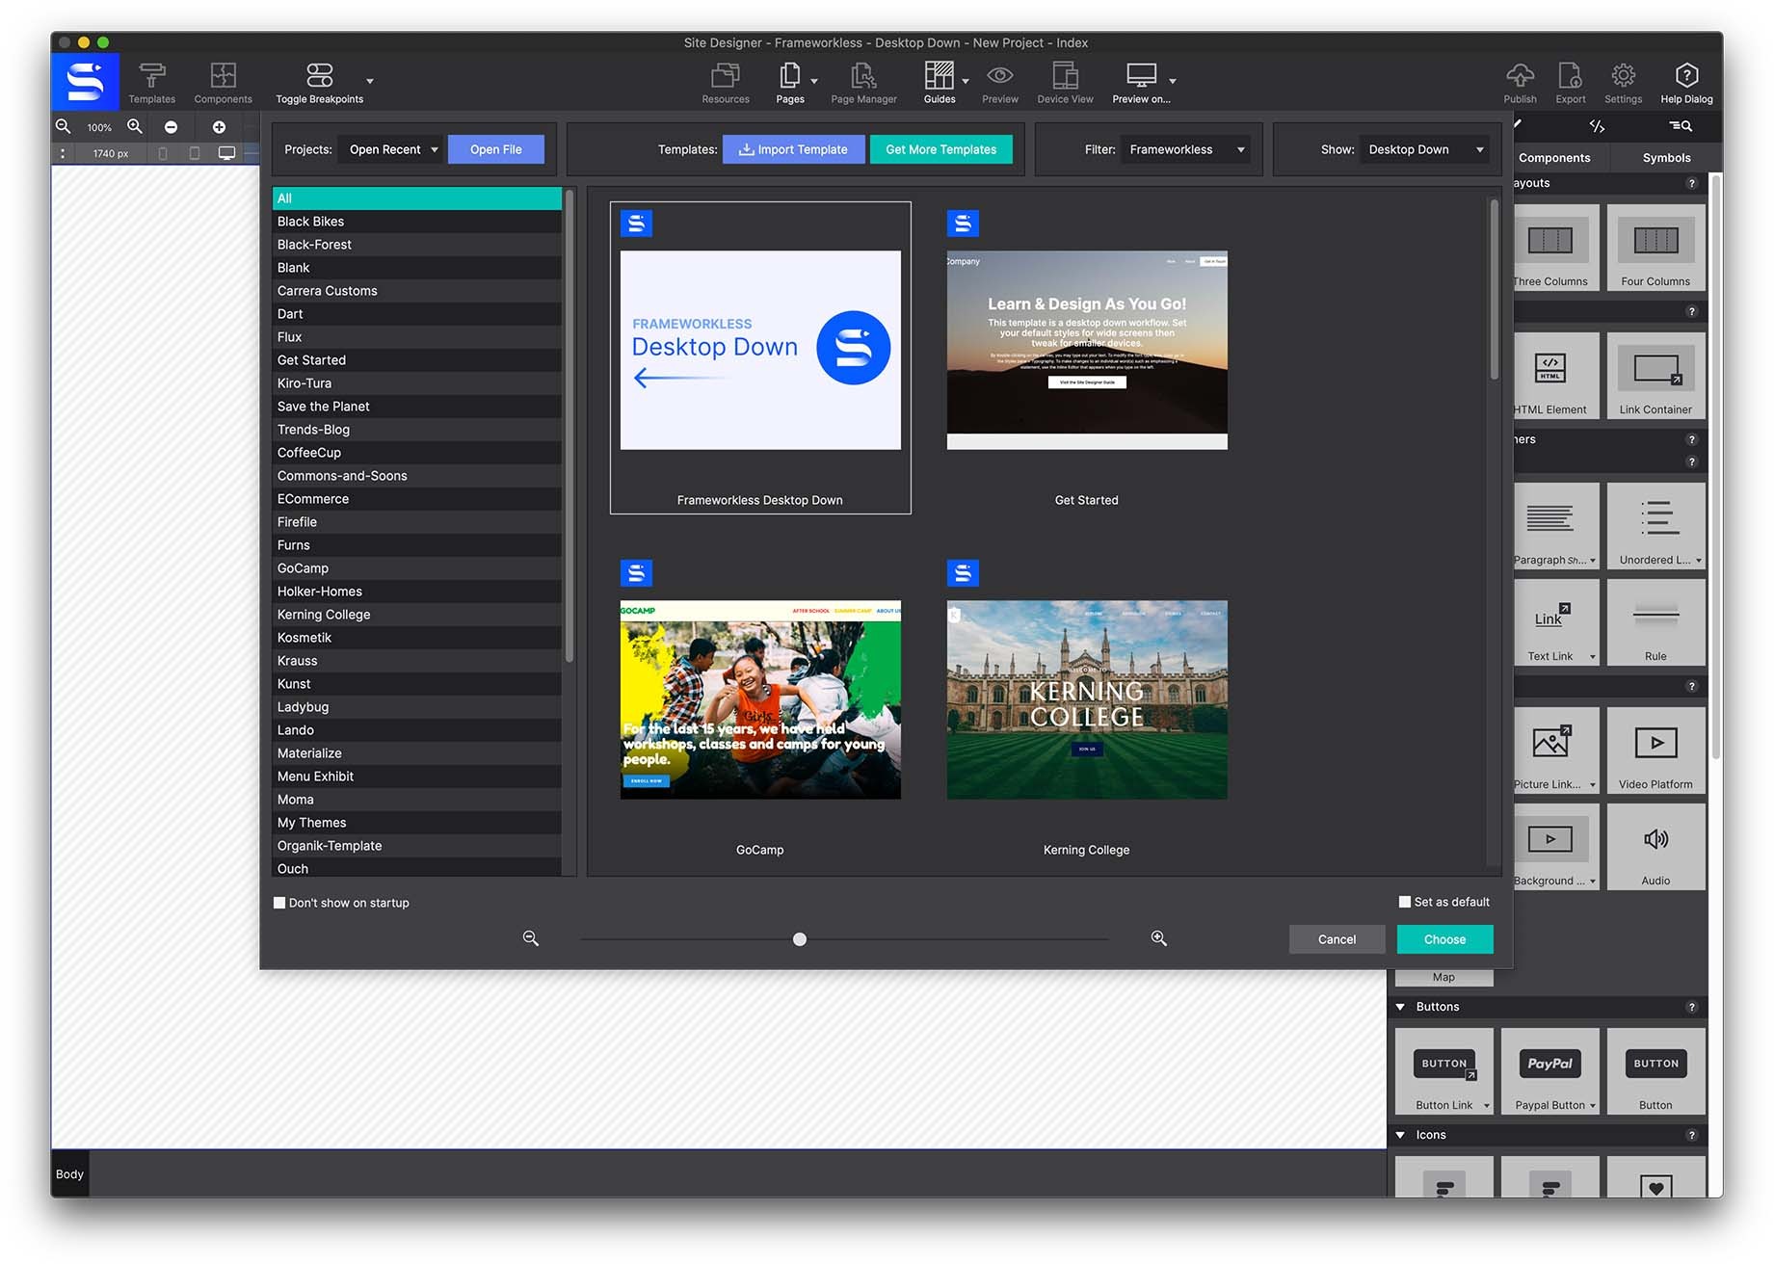Enable Don't show on startup checkbox
This screenshot has width=1774, height=1264.
point(279,903)
